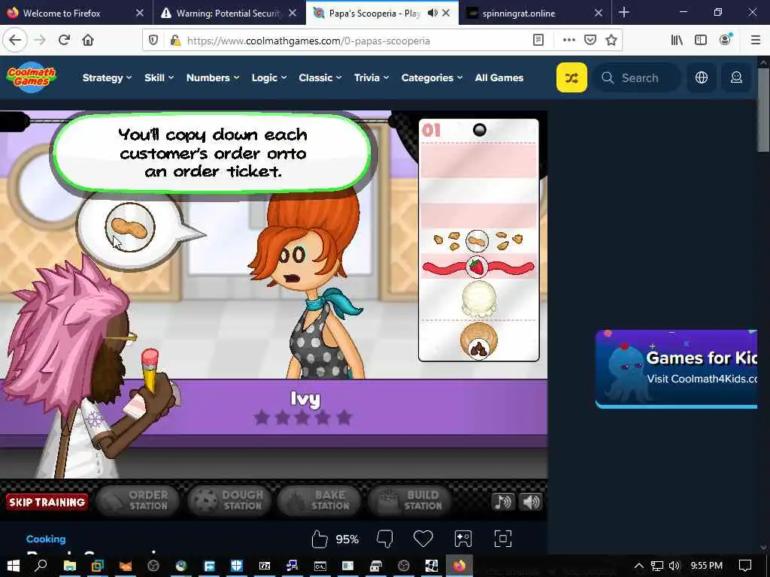Go to the Bake Station
Image resolution: width=770 pixels, height=577 pixels.
319,500
